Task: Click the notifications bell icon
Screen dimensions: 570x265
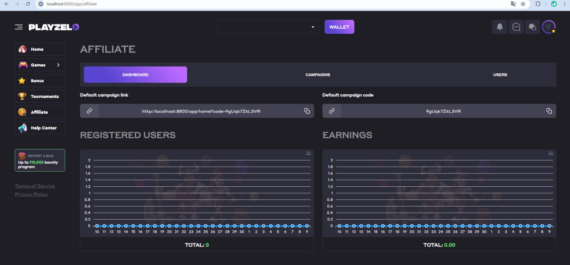Action: (x=500, y=27)
